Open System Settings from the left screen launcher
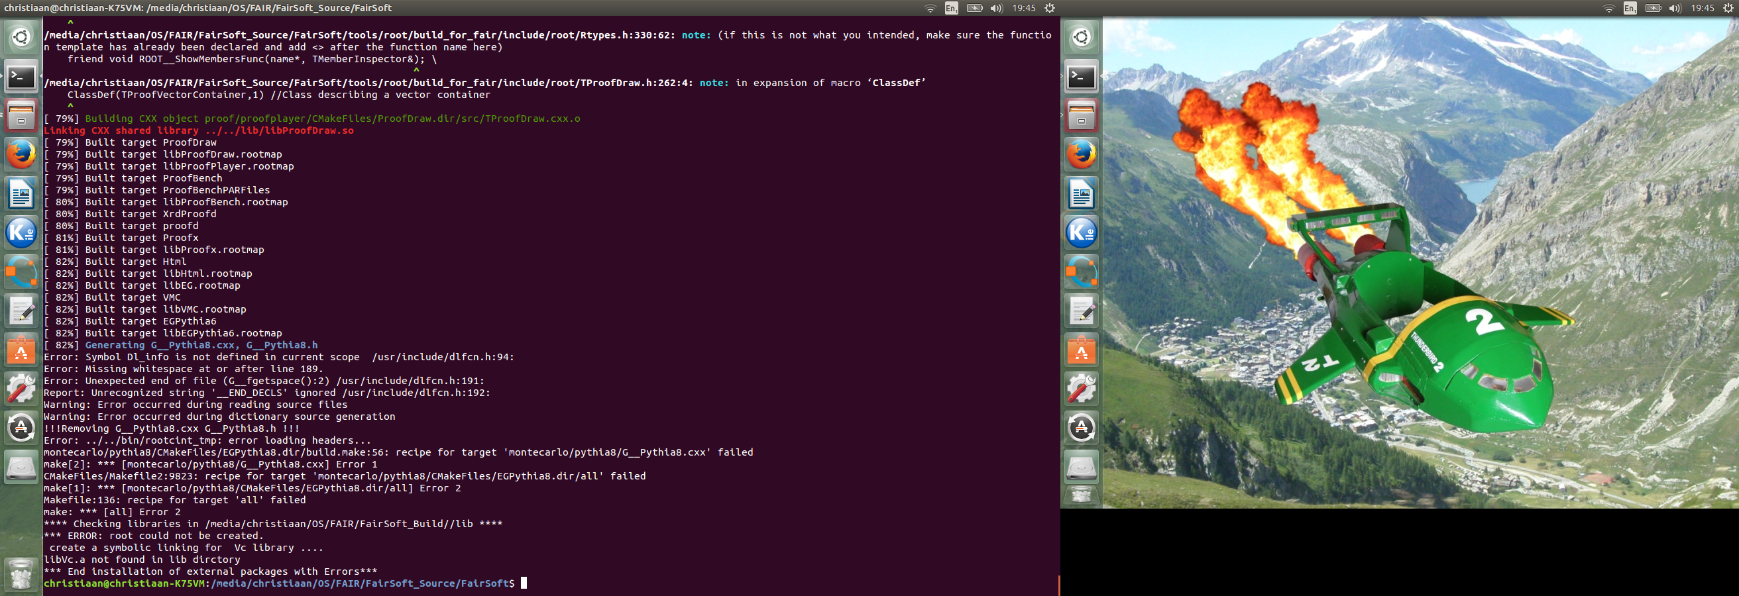This screenshot has width=1739, height=596. click(x=21, y=389)
